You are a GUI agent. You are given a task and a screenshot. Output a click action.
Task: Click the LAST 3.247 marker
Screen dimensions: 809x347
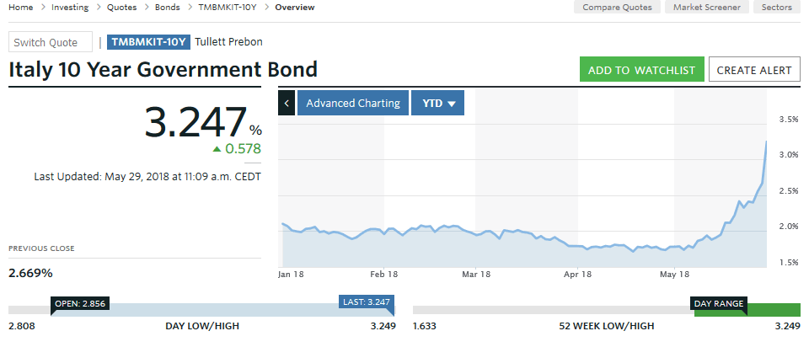[x=365, y=303]
